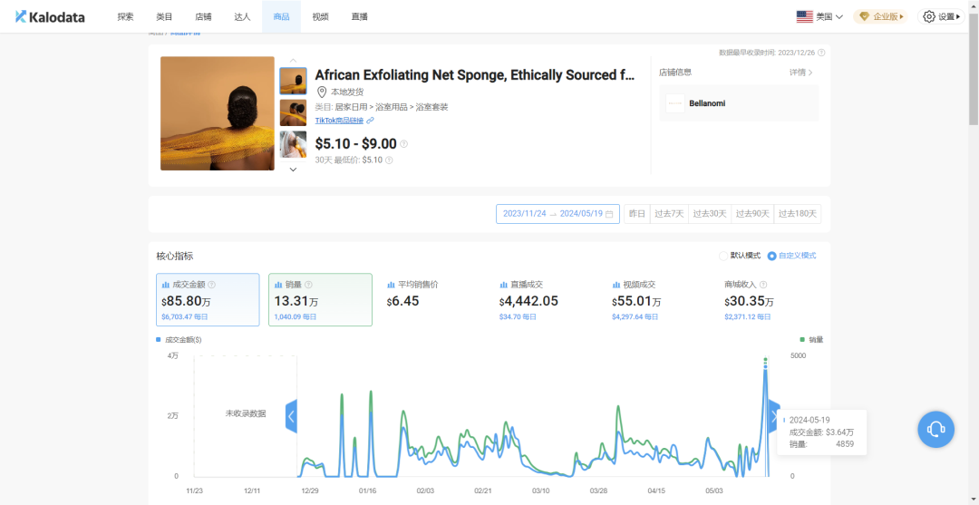Viewport: 979px width, 505px height.
Task: Click the link icon beside TikTok商品链接
Action: click(370, 121)
